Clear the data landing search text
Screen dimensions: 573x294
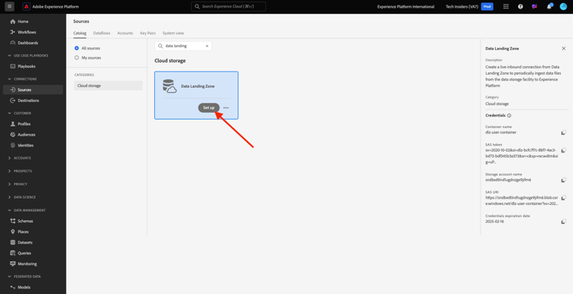(207, 46)
